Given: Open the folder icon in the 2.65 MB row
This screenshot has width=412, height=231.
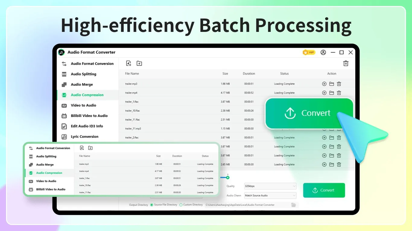Looking at the screenshot, I should [x=331, y=165].
